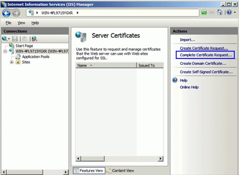This screenshot has height=175, width=239.
Task: Open Help link in Actions pane
Action: (184, 80)
